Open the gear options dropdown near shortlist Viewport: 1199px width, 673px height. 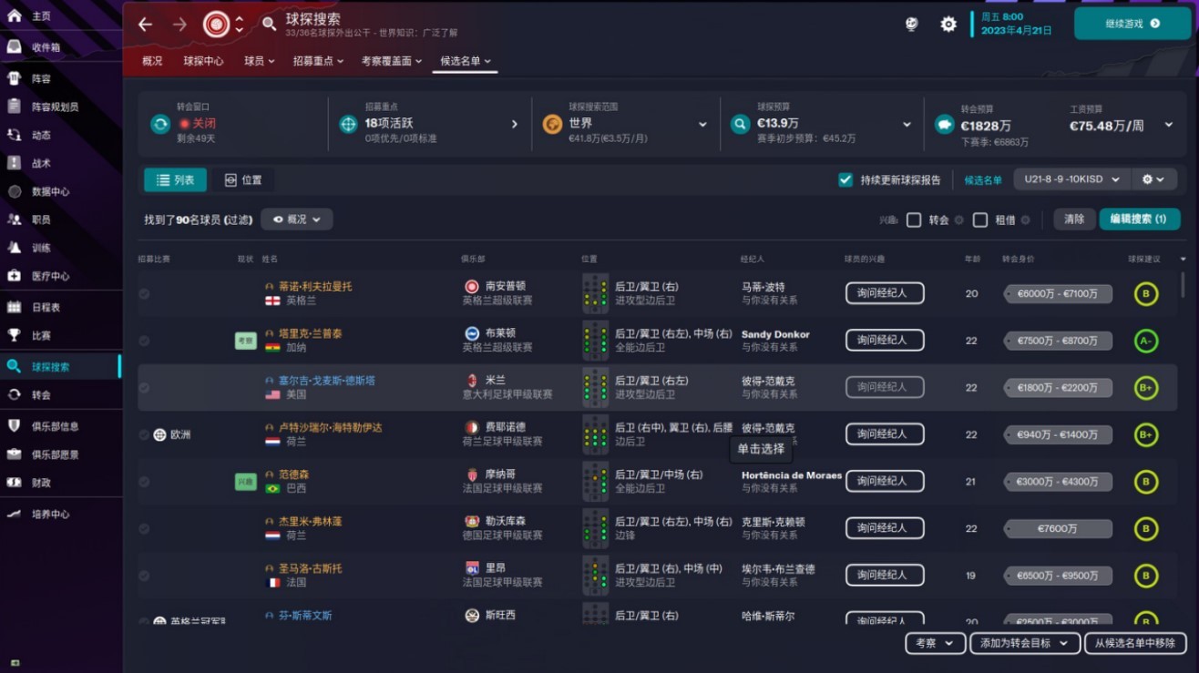tap(1153, 179)
